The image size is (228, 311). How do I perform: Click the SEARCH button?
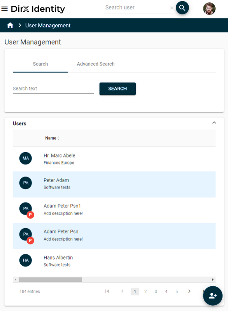click(118, 89)
